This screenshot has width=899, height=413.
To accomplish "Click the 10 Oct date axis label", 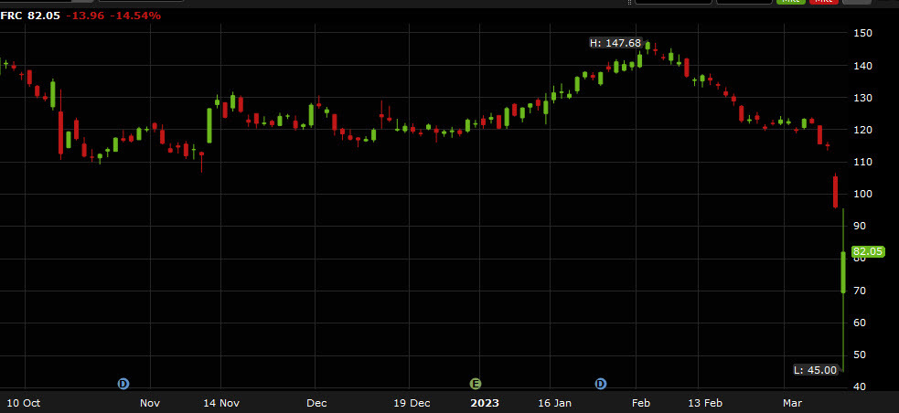I will pyautogui.click(x=23, y=403).
